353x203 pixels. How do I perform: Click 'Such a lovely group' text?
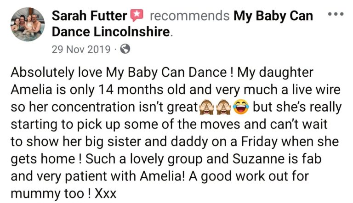[144, 159]
